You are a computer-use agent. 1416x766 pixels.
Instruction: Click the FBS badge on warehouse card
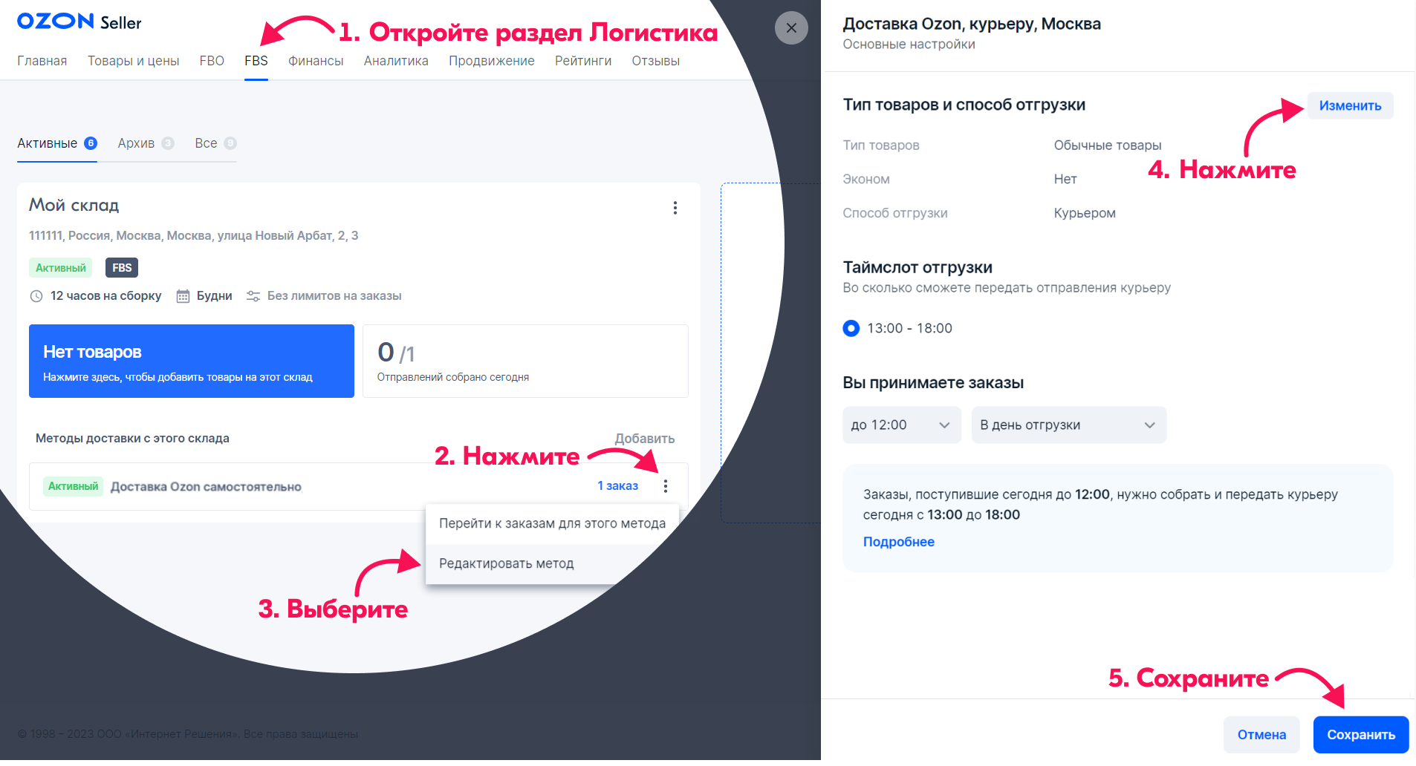pos(122,268)
